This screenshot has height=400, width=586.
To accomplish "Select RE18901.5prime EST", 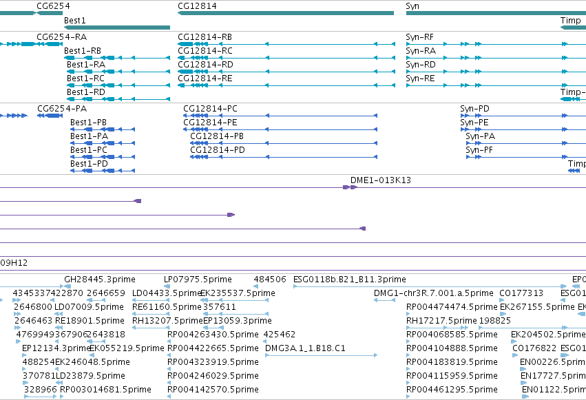I will (59, 328).
